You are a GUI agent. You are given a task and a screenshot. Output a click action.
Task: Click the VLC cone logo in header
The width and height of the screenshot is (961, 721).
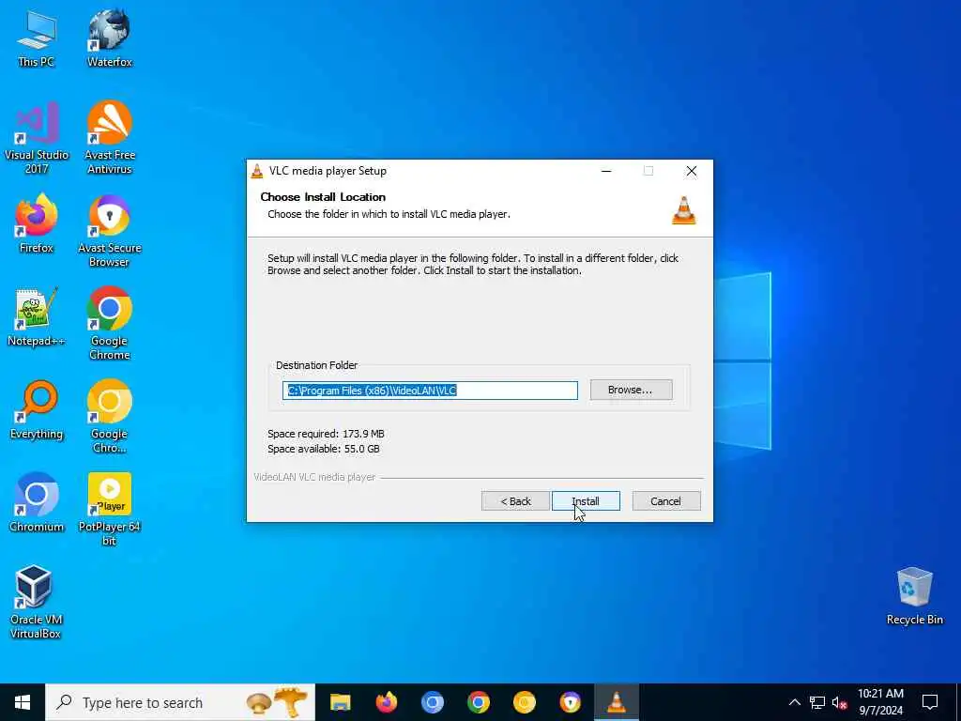click(684, 211)
